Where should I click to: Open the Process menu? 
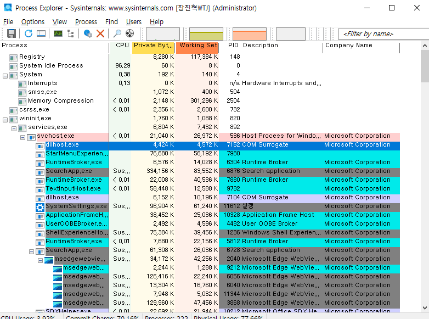(x=86, y=21)
